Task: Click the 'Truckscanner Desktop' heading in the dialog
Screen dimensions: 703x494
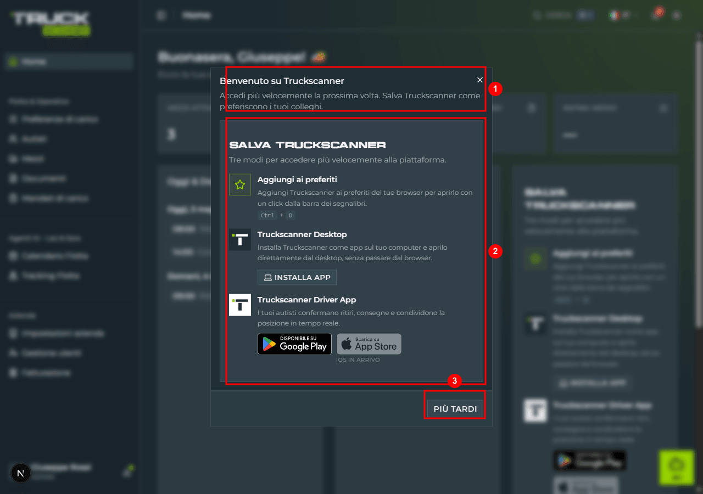Action: point(302,234)
